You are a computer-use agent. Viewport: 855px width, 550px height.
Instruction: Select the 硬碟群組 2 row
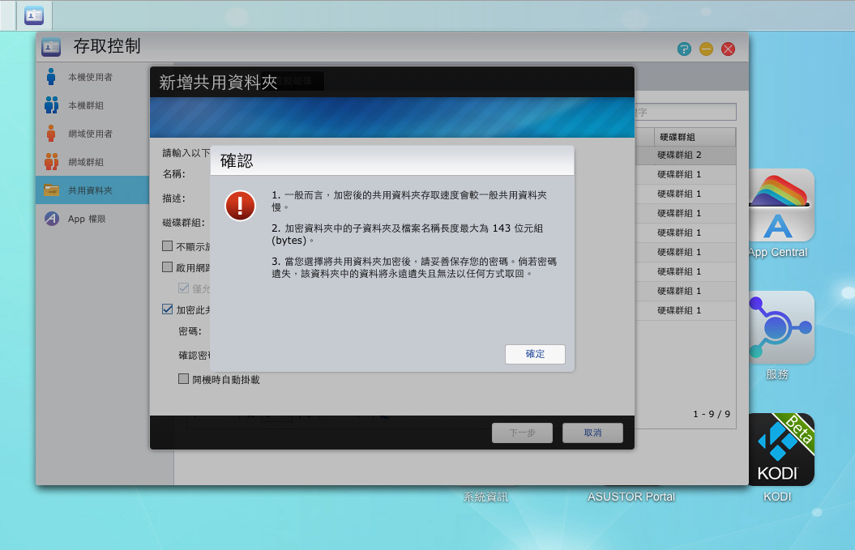tap(686, 155)
